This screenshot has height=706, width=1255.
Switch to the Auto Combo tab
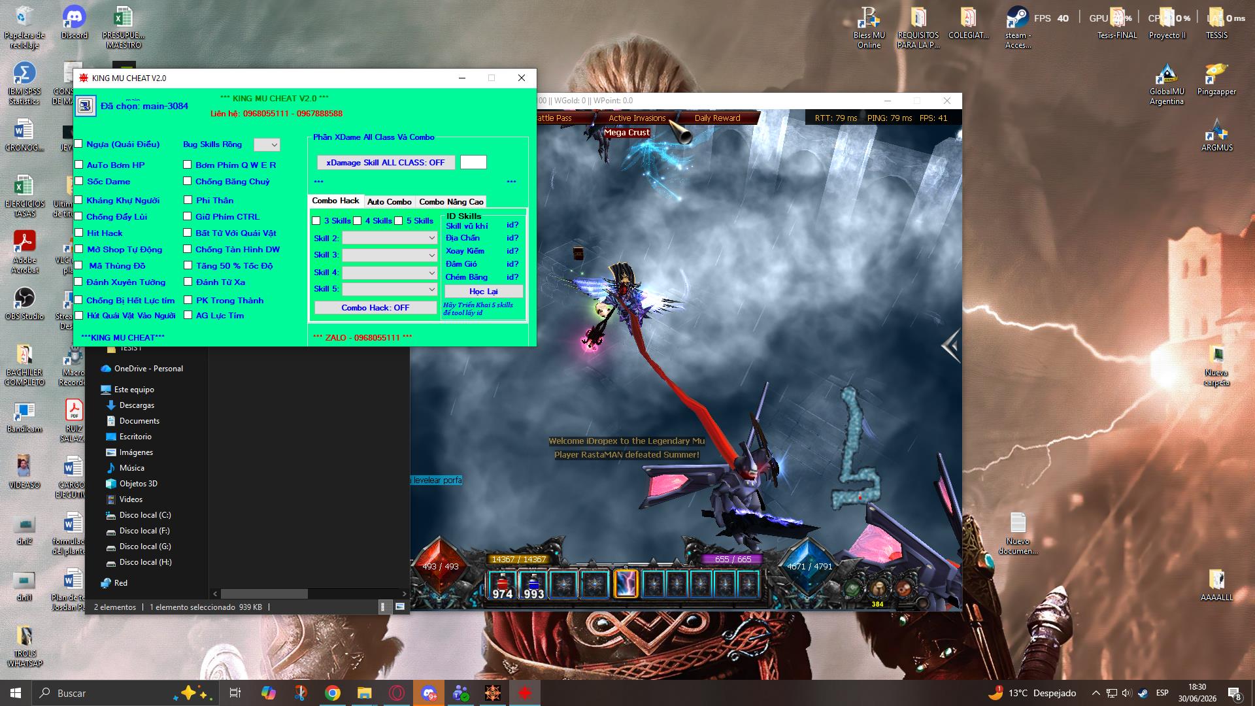click(389, 202)
